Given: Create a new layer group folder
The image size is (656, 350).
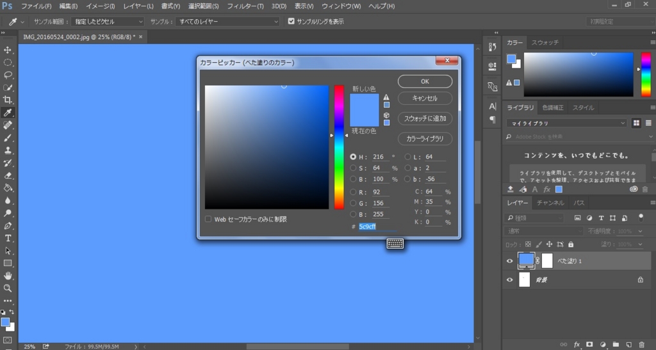Looking at the screenshot, I should coord(616,345).
